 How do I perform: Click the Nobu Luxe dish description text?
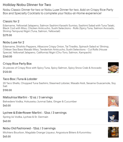(x=56, y=50)
